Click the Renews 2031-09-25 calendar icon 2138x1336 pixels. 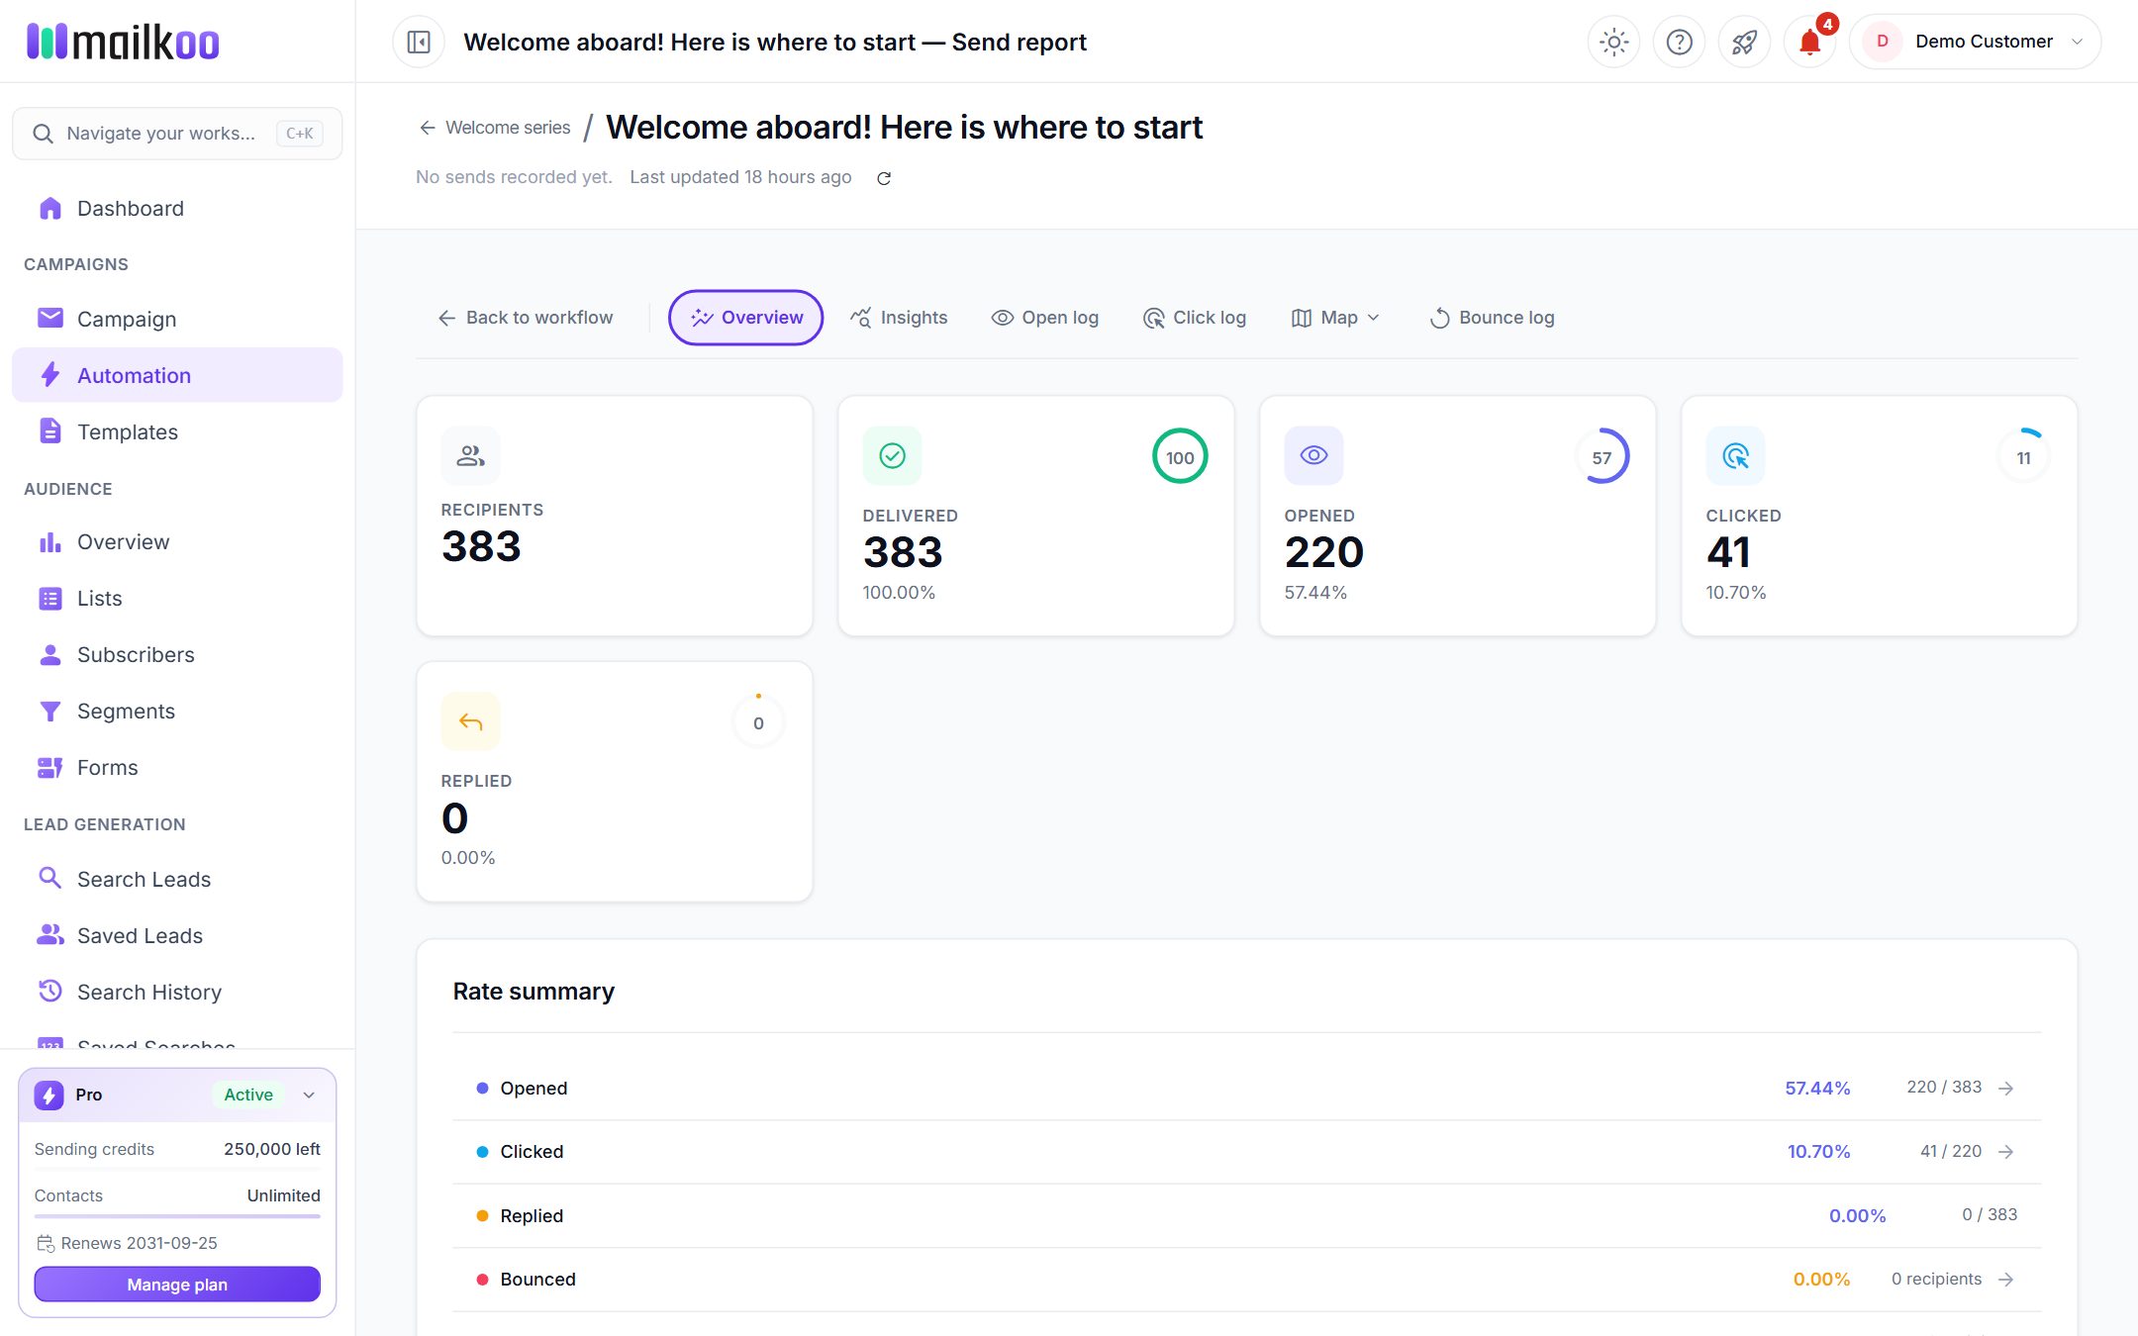46,1243
